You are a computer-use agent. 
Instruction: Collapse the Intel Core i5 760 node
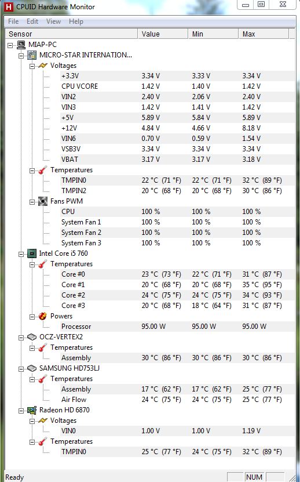click(21, 254)
